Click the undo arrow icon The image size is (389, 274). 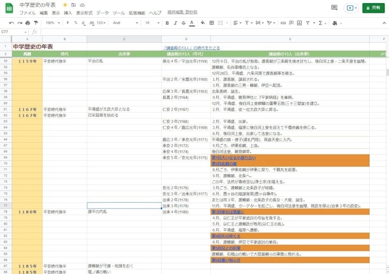(x=11, y=22)
